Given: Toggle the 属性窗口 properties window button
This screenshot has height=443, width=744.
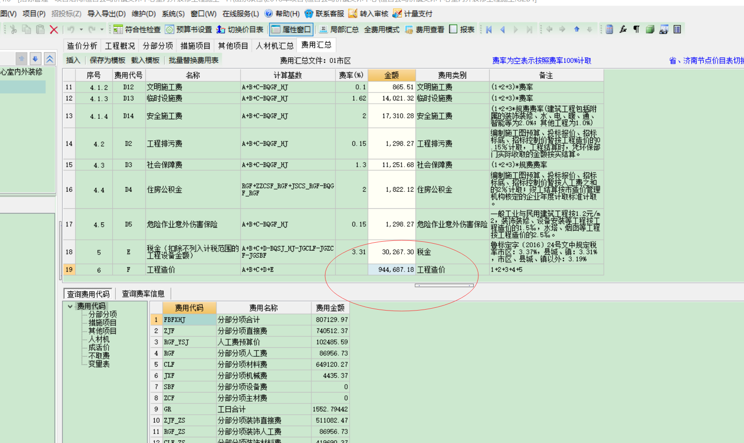Looking at the screenshot, I should [291, 30].
